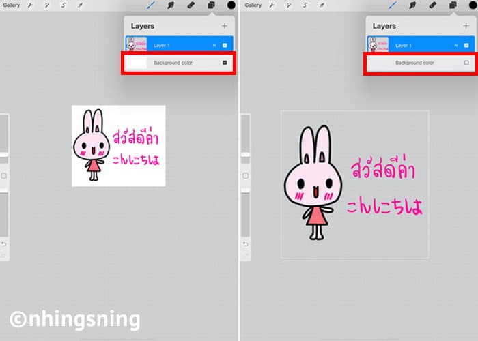Viewport: 478px width, 341px height.
Task: Toggle the Layers panel icon in left screenshot
Action: (211, 5)
